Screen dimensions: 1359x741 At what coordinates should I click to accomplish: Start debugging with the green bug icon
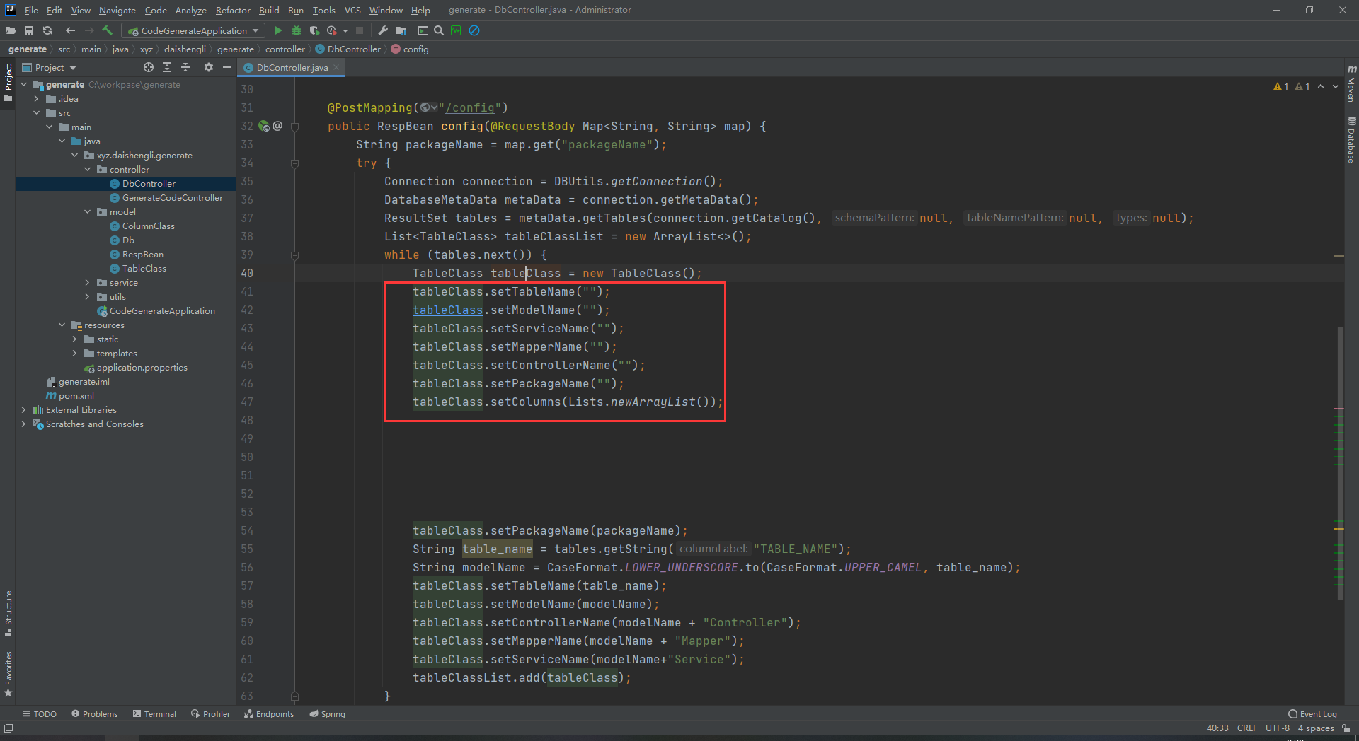tap(297, 30)
